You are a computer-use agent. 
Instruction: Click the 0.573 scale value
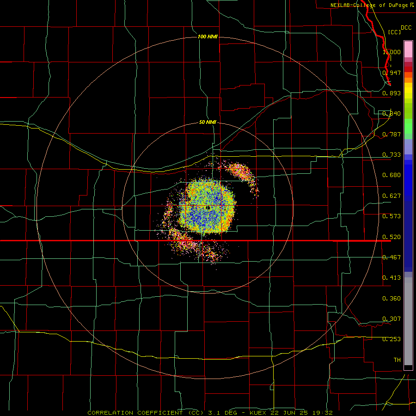point(392,216)
